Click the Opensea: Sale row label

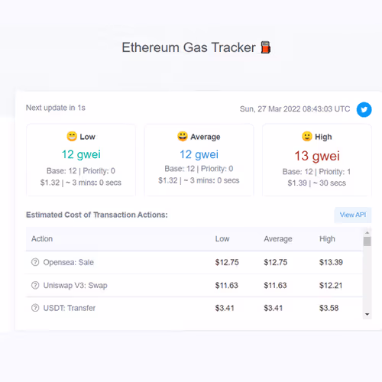[68, 262]
